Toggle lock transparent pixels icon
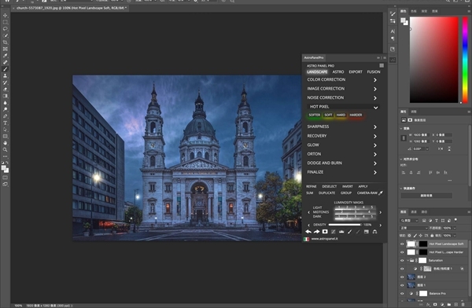The width and height of the screenshot is (472, 308). coord(409,236)
